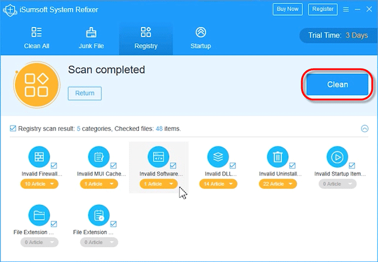Expand the 22 Article dropdown
Viewport: 378px width, 262px height.
point(278,184)
